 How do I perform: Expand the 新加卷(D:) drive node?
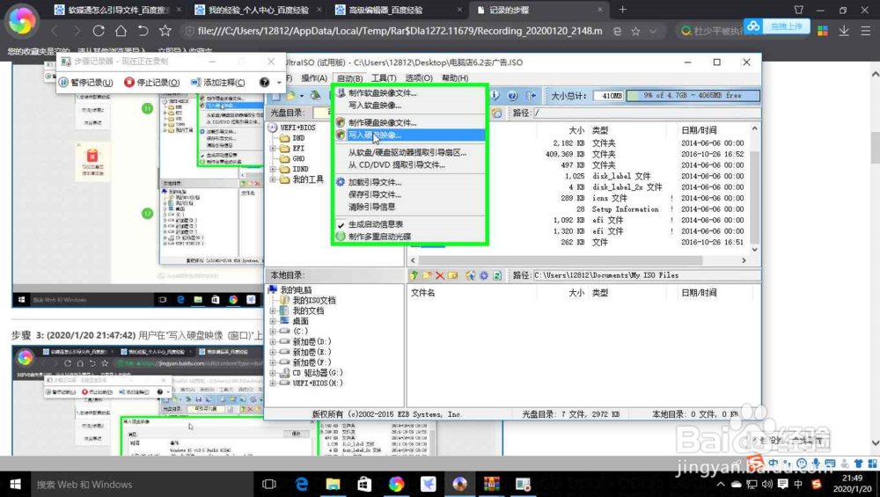(274, 341)
